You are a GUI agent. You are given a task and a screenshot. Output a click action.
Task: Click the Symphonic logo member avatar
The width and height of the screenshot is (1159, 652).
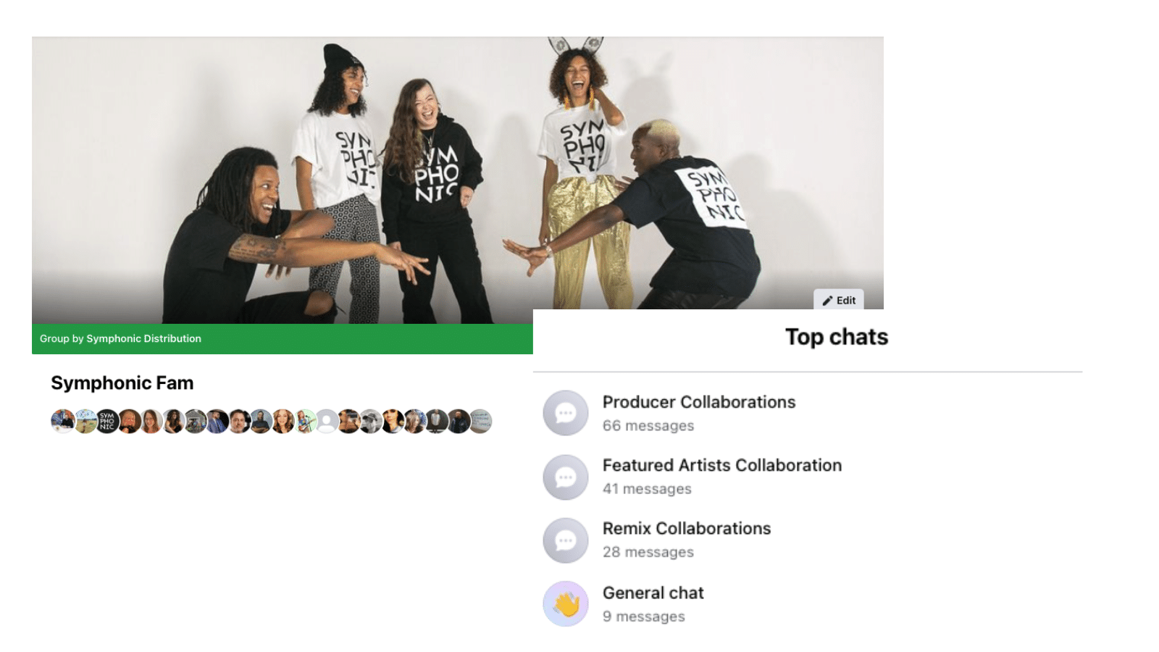point(107,421)
